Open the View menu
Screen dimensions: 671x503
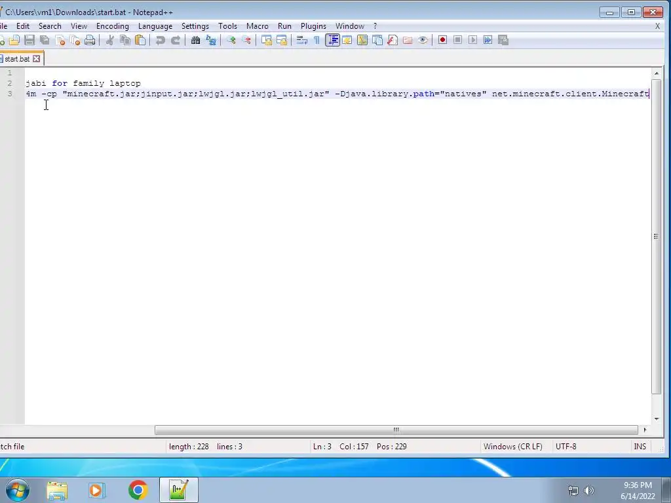[79, 26]
